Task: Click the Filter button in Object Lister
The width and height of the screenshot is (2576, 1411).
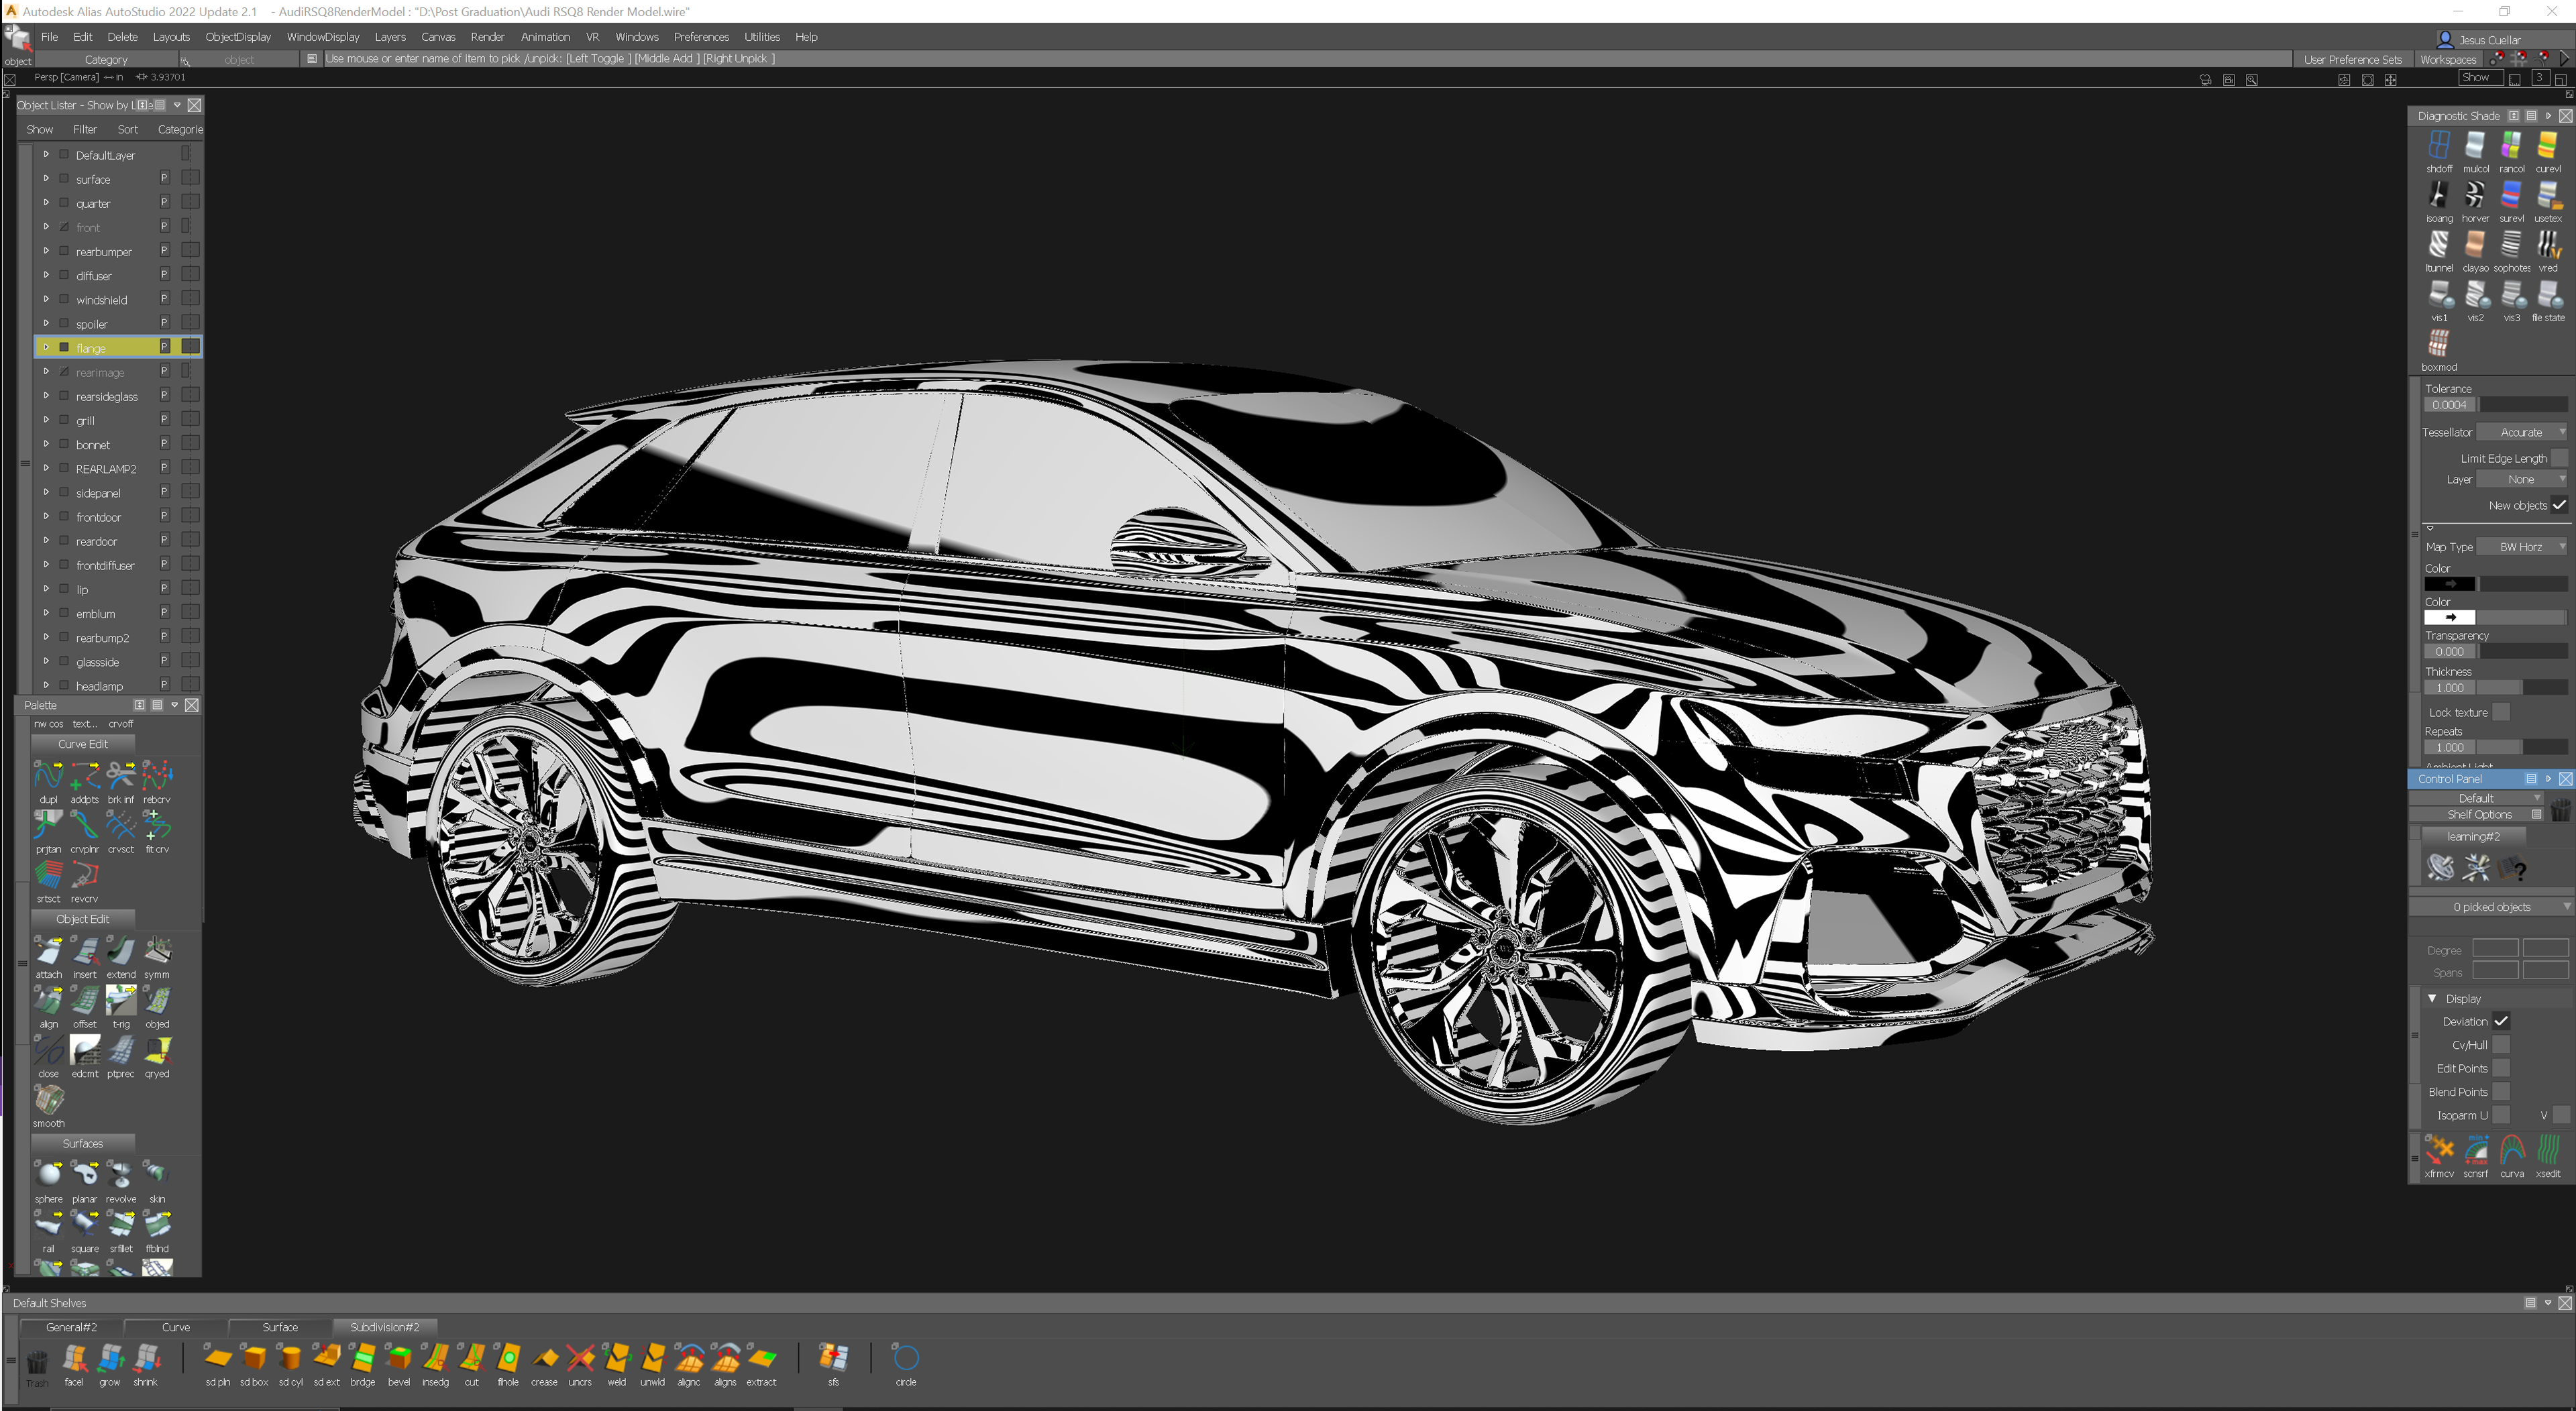Action: pyautogui.click(x=85, y=129)
